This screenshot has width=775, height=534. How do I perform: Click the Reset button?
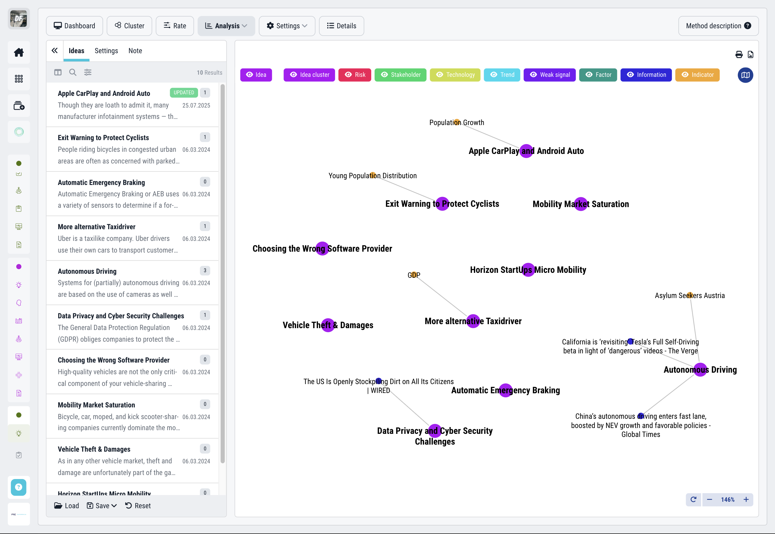coord(138,505)
